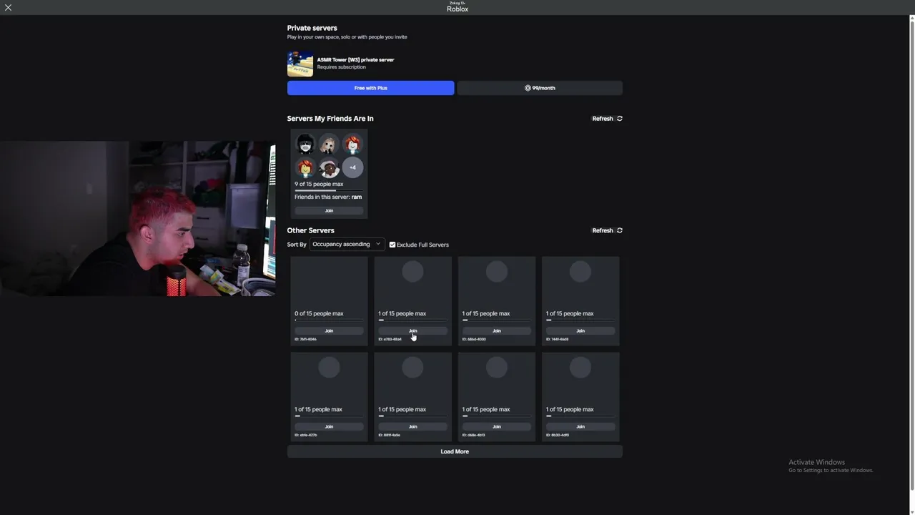Join the fourth server in the top Other Servers row
Screen dimensions: 915x515
pos(580,330)
